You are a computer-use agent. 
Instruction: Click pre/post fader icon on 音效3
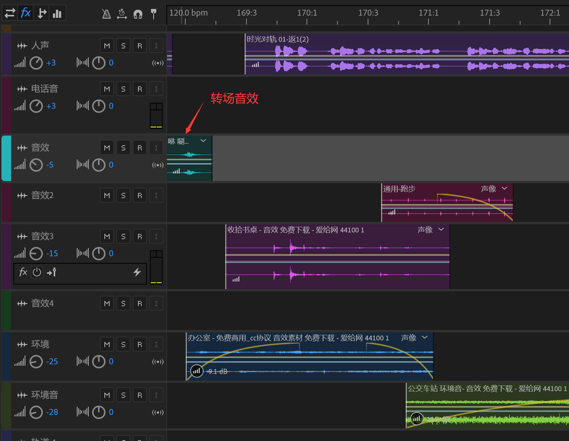(x=52, y=272)
